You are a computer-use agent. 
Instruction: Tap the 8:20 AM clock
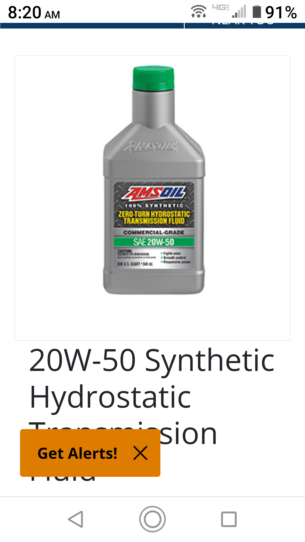point(34,13)
